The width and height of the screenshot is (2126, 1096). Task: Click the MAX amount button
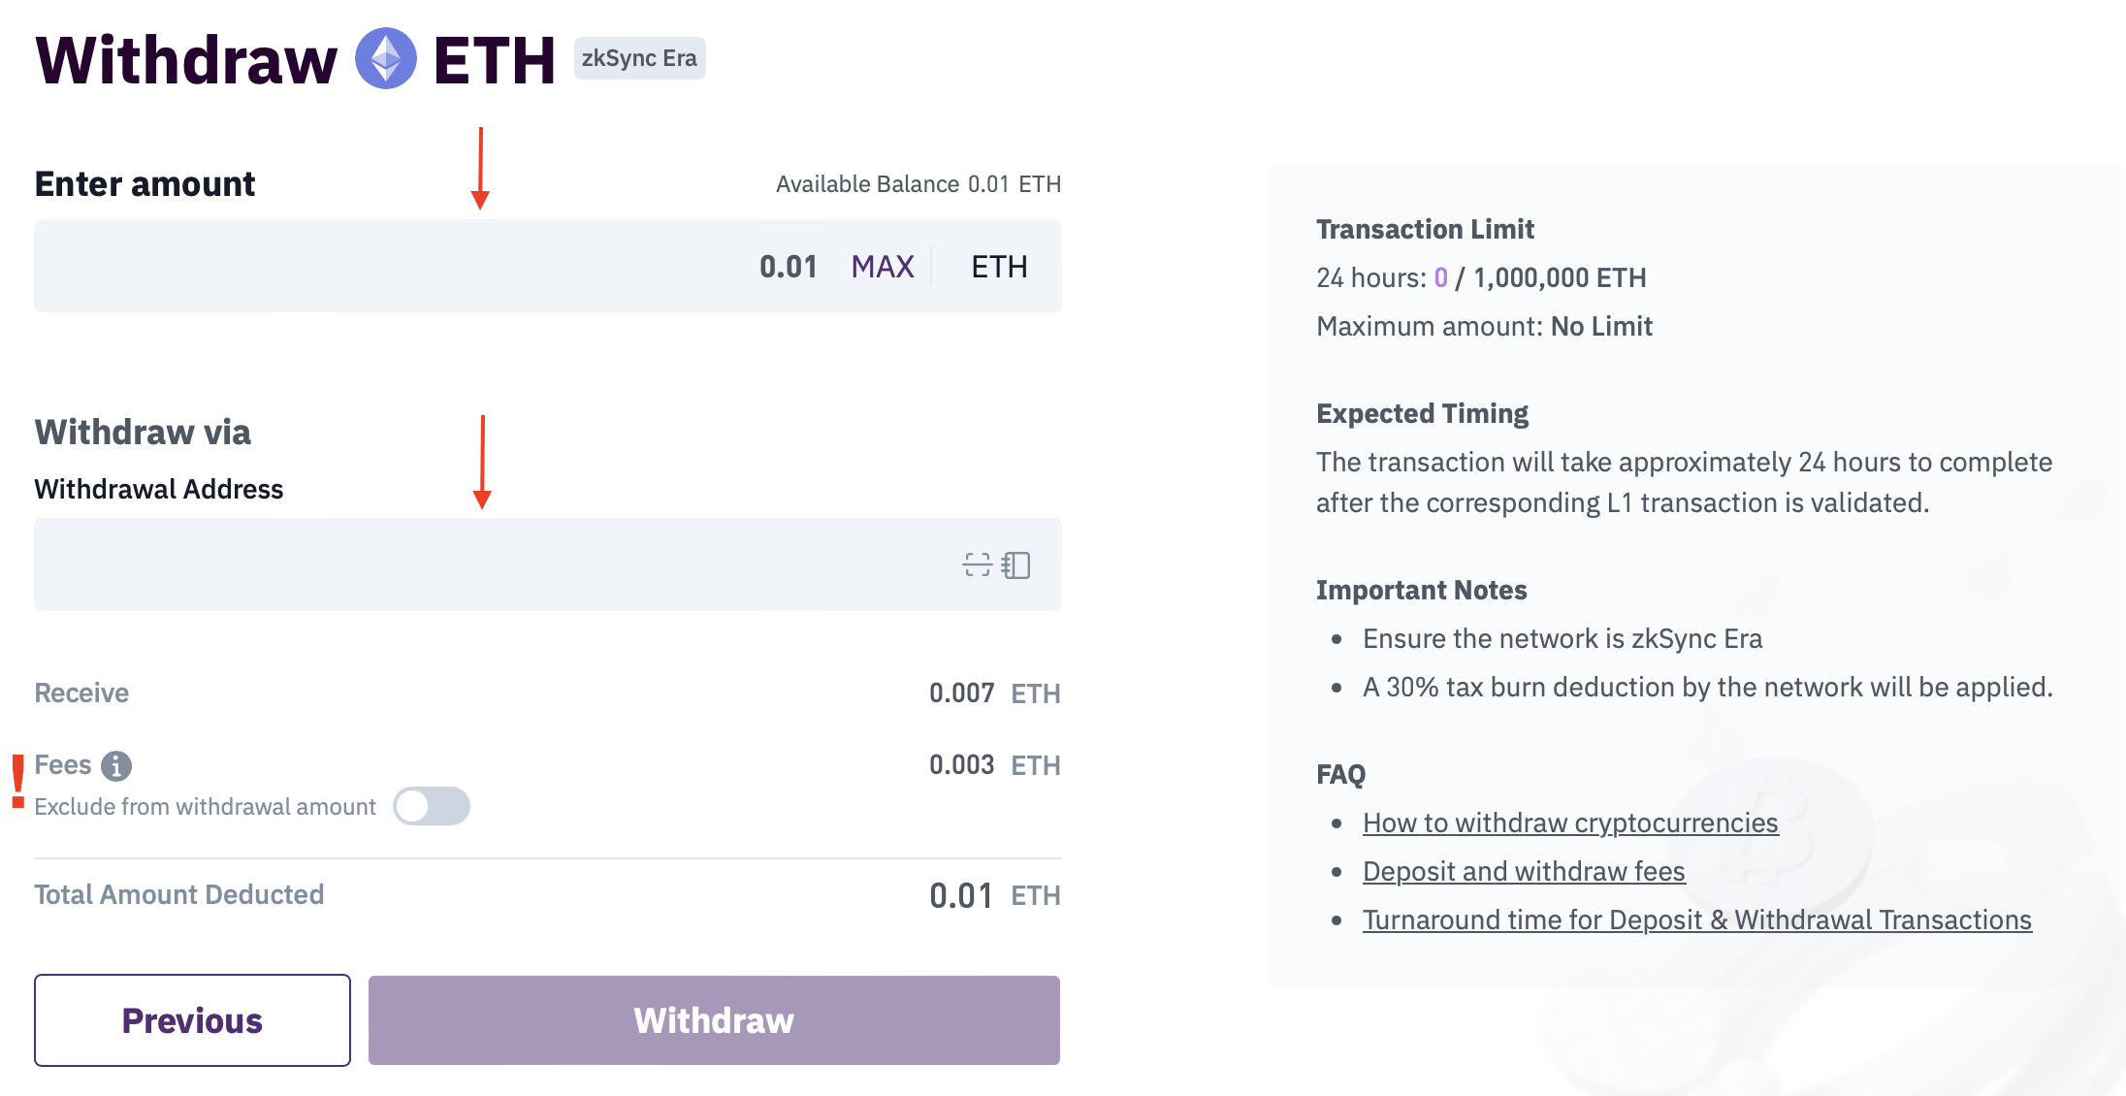tap(883, 266)
